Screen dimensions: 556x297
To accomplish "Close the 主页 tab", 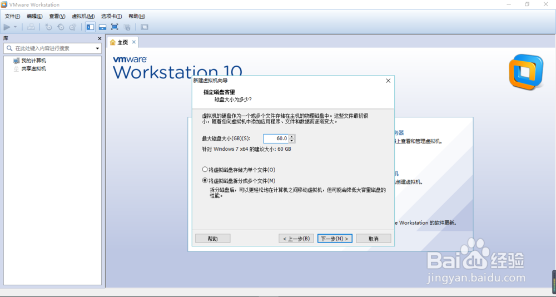I will tap(133, 42).
